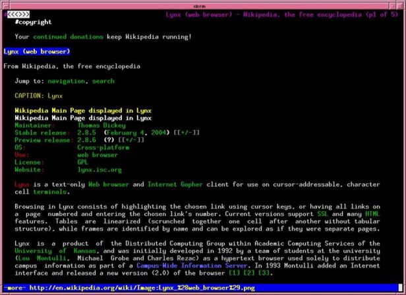Open the February 4 date link
Viewport: 406px width, 295px height.
(125, 133)
